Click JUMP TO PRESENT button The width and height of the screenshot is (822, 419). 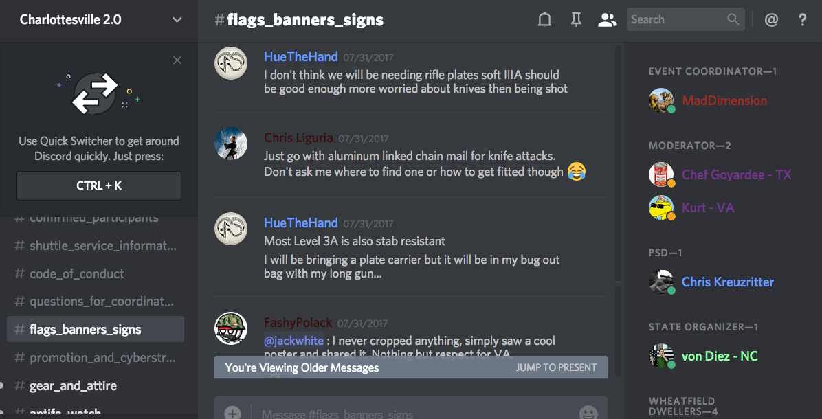pyautogui.click(x=556, y=367)
